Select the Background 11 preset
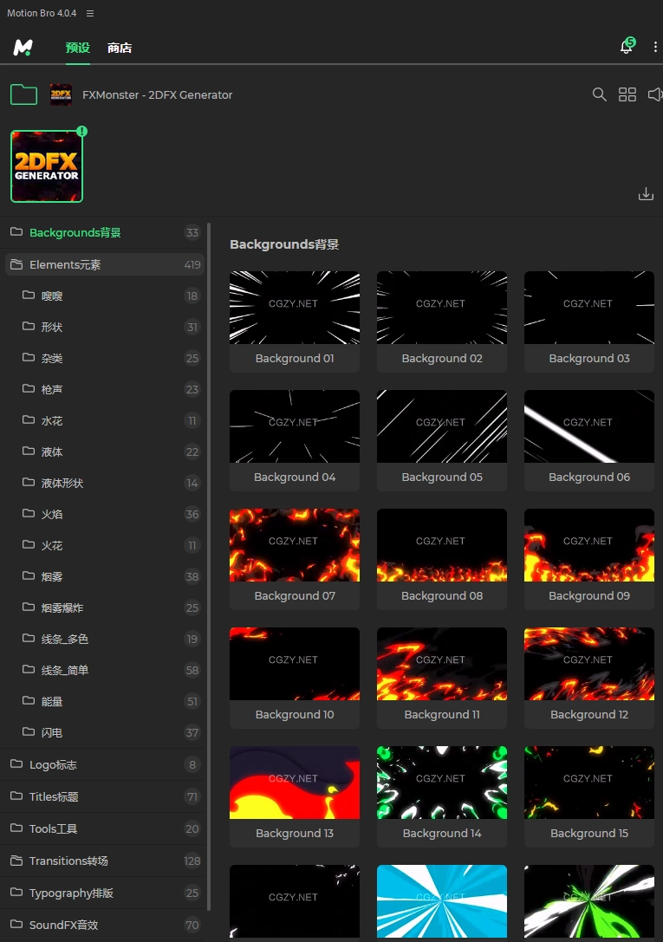The width and height of the screenshot is (663, 942). (x=442, y=678)
